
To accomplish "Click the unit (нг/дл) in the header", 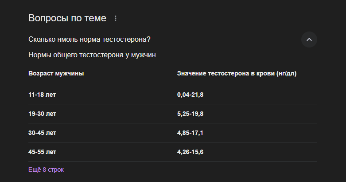I will 287,73.
